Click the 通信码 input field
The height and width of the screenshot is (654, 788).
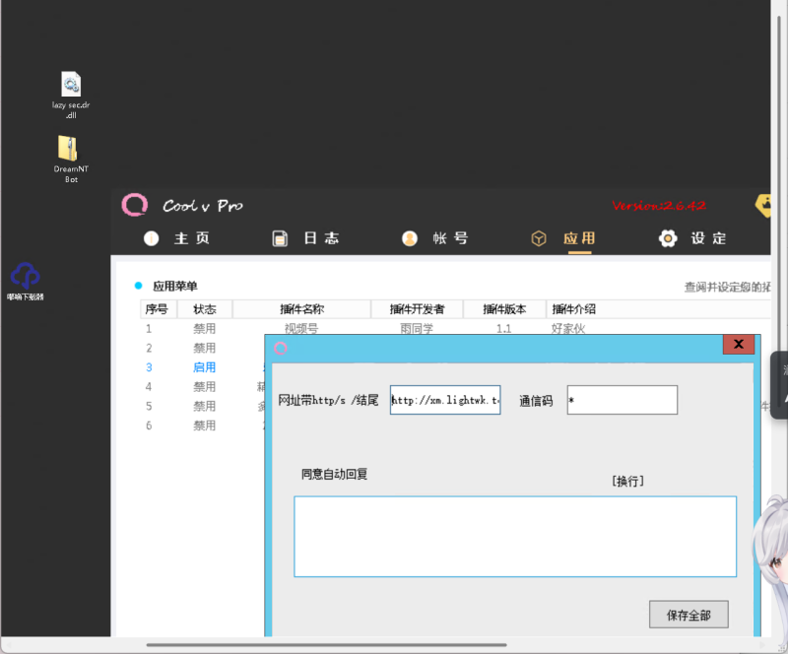(622, 400)
